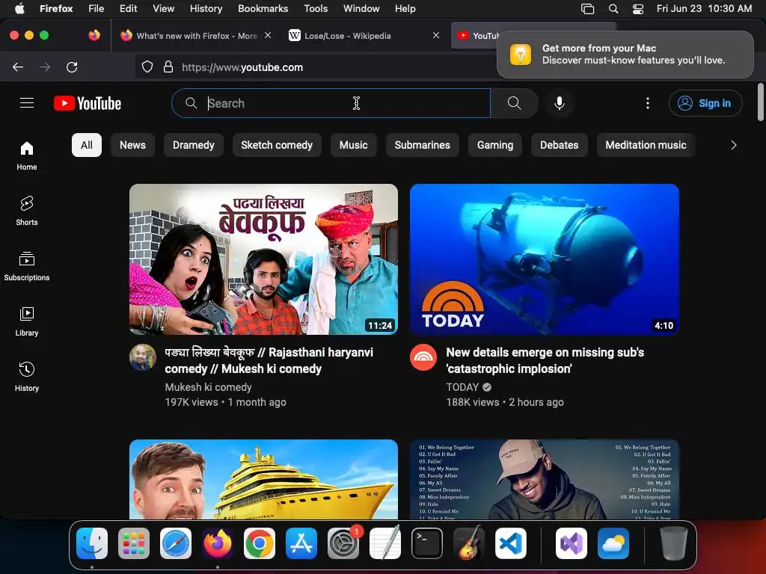Open Control Center in menu bar

pos(637,9)
